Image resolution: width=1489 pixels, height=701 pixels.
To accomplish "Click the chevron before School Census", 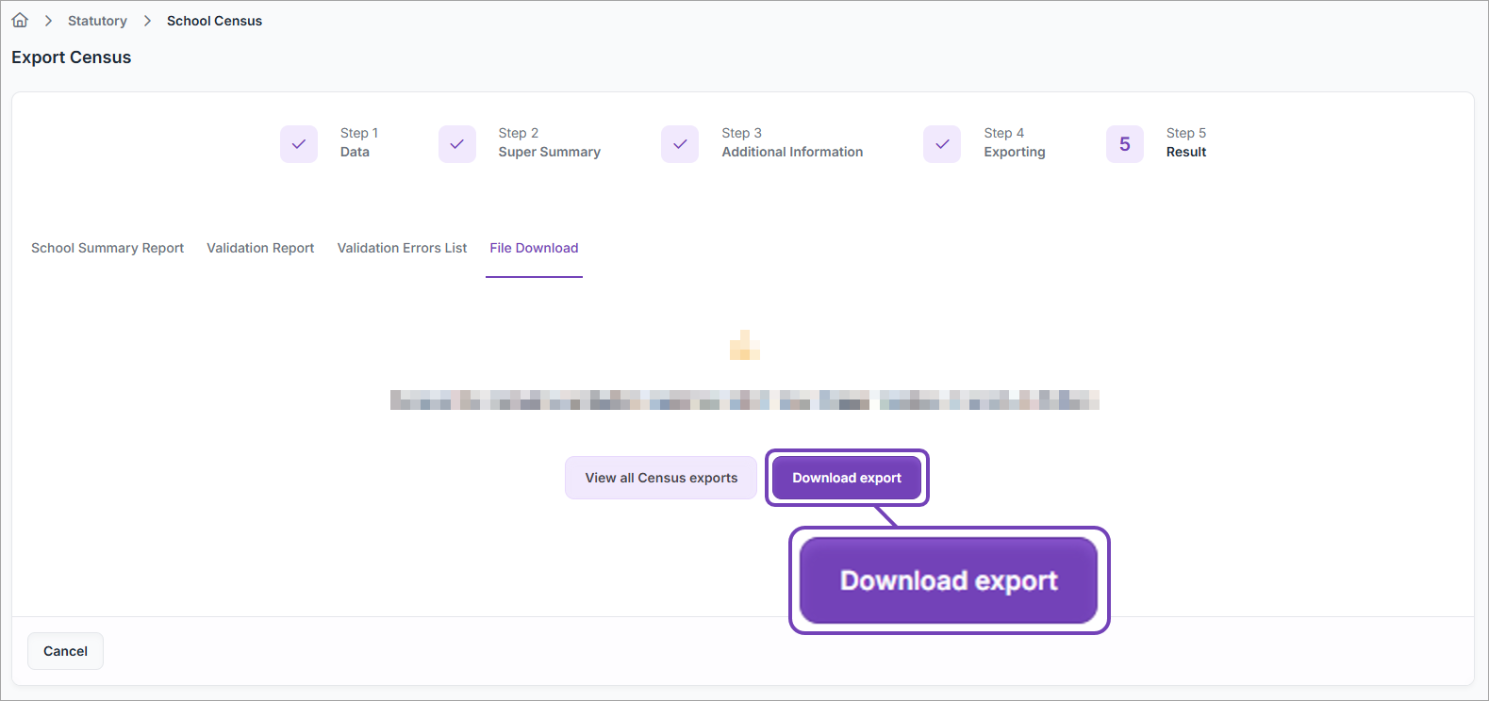I will point(147,21).
